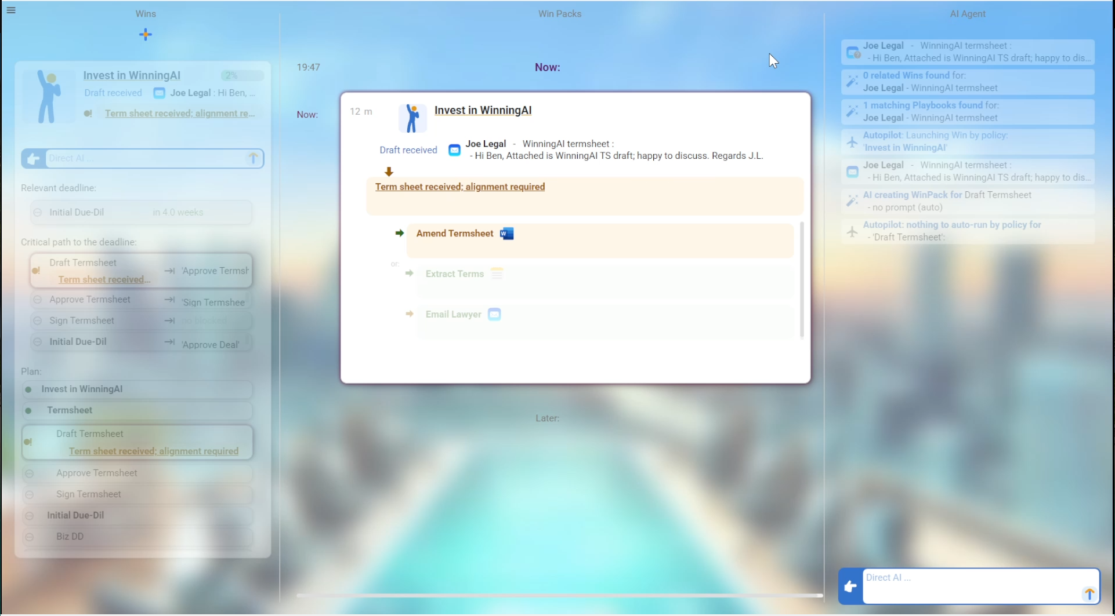This screenshot has height=616, width=1115.
Task: Open Invest in WinningAI title link
Action: pos(483,110)
